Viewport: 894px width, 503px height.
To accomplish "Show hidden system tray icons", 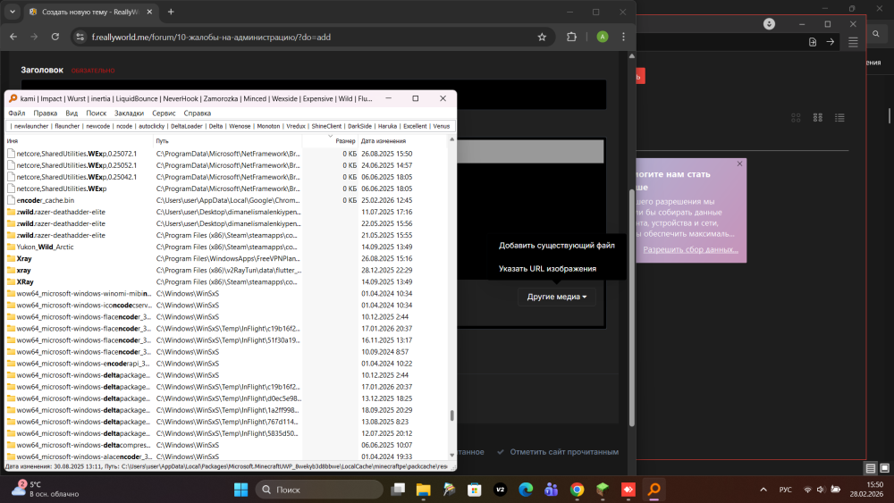I will pos(763,490).
